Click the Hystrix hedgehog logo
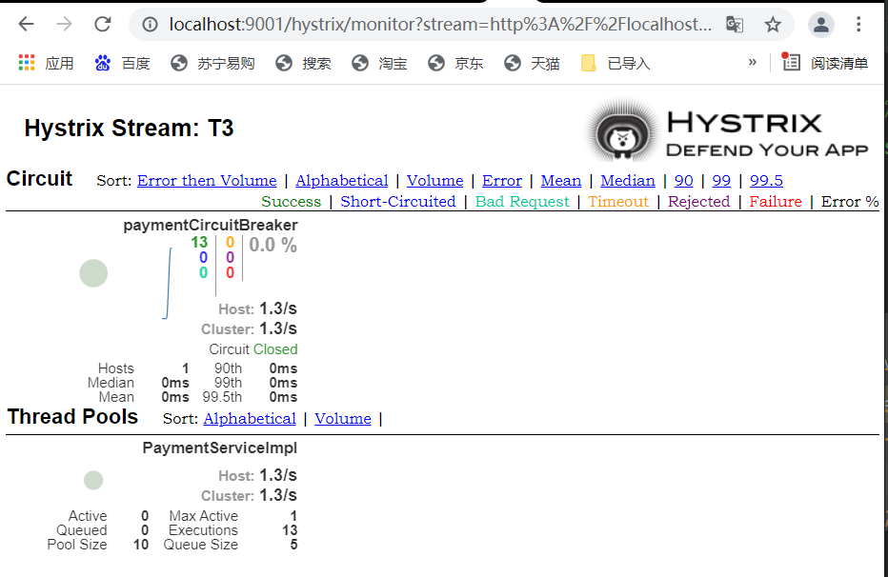Image resolution: width=888 pixels, height=577 pixels. [x=622, y=131]
